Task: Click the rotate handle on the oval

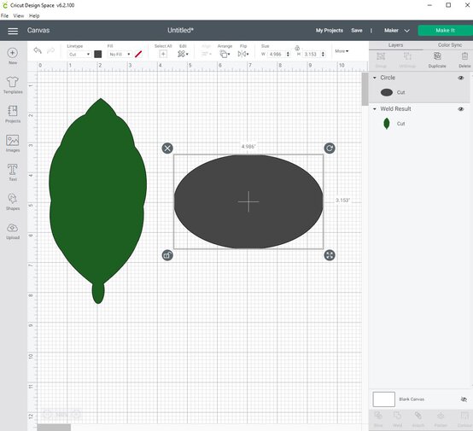Action: point(330,149)
